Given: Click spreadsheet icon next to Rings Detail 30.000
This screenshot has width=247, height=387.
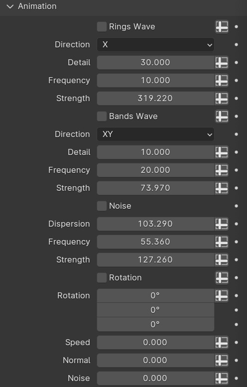Looking at the screenshot, I should [x=222, y=62].
